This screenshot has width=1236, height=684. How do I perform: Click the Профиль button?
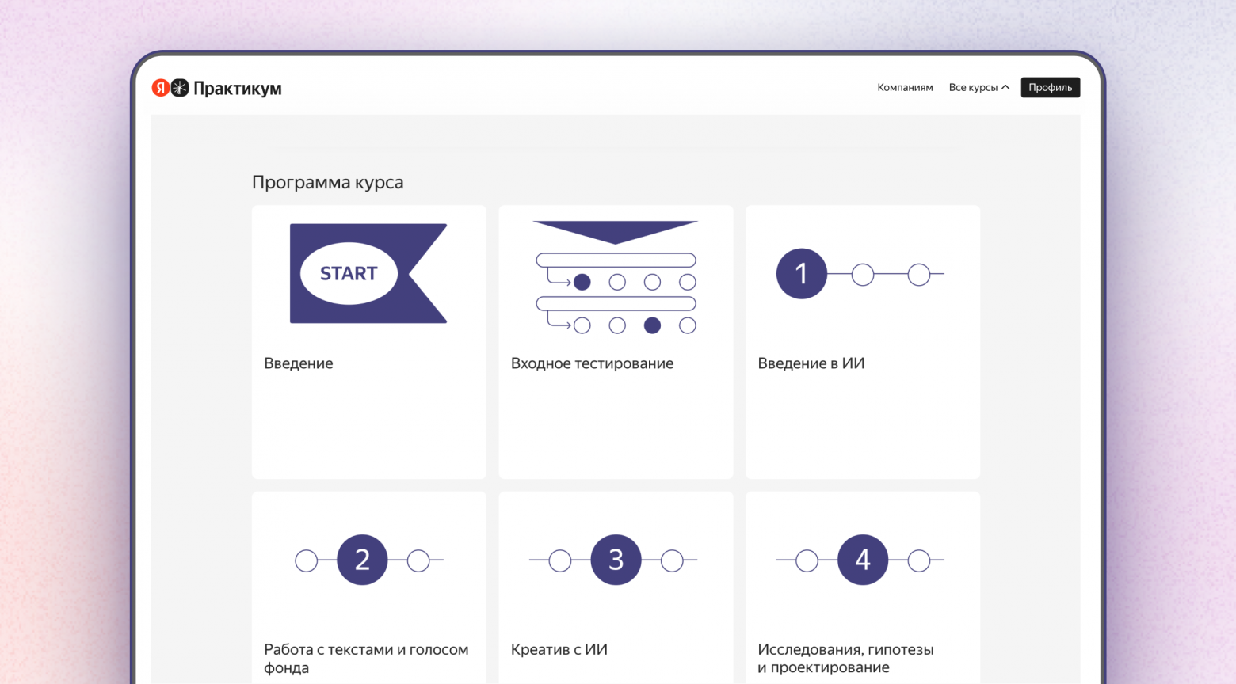click(1051, 88)
